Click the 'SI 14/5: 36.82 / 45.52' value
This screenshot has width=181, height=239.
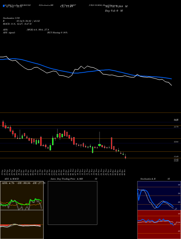pyautogui.click(x=28, y=21)
